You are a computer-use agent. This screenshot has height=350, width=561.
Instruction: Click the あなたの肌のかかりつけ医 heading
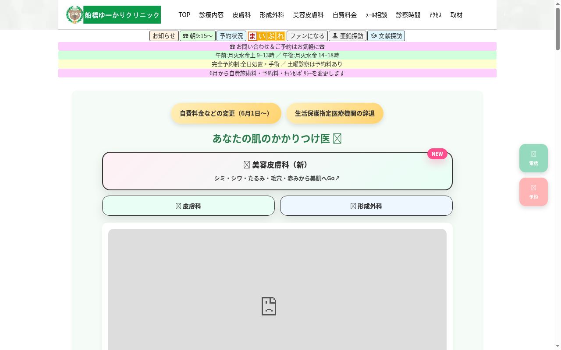coord(277,138)
